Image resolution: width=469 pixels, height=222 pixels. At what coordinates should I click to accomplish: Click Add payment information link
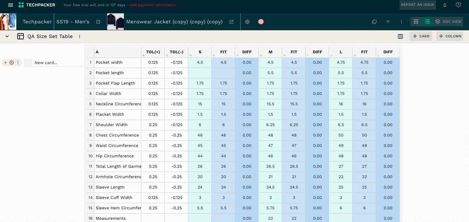tap(153, 5)
